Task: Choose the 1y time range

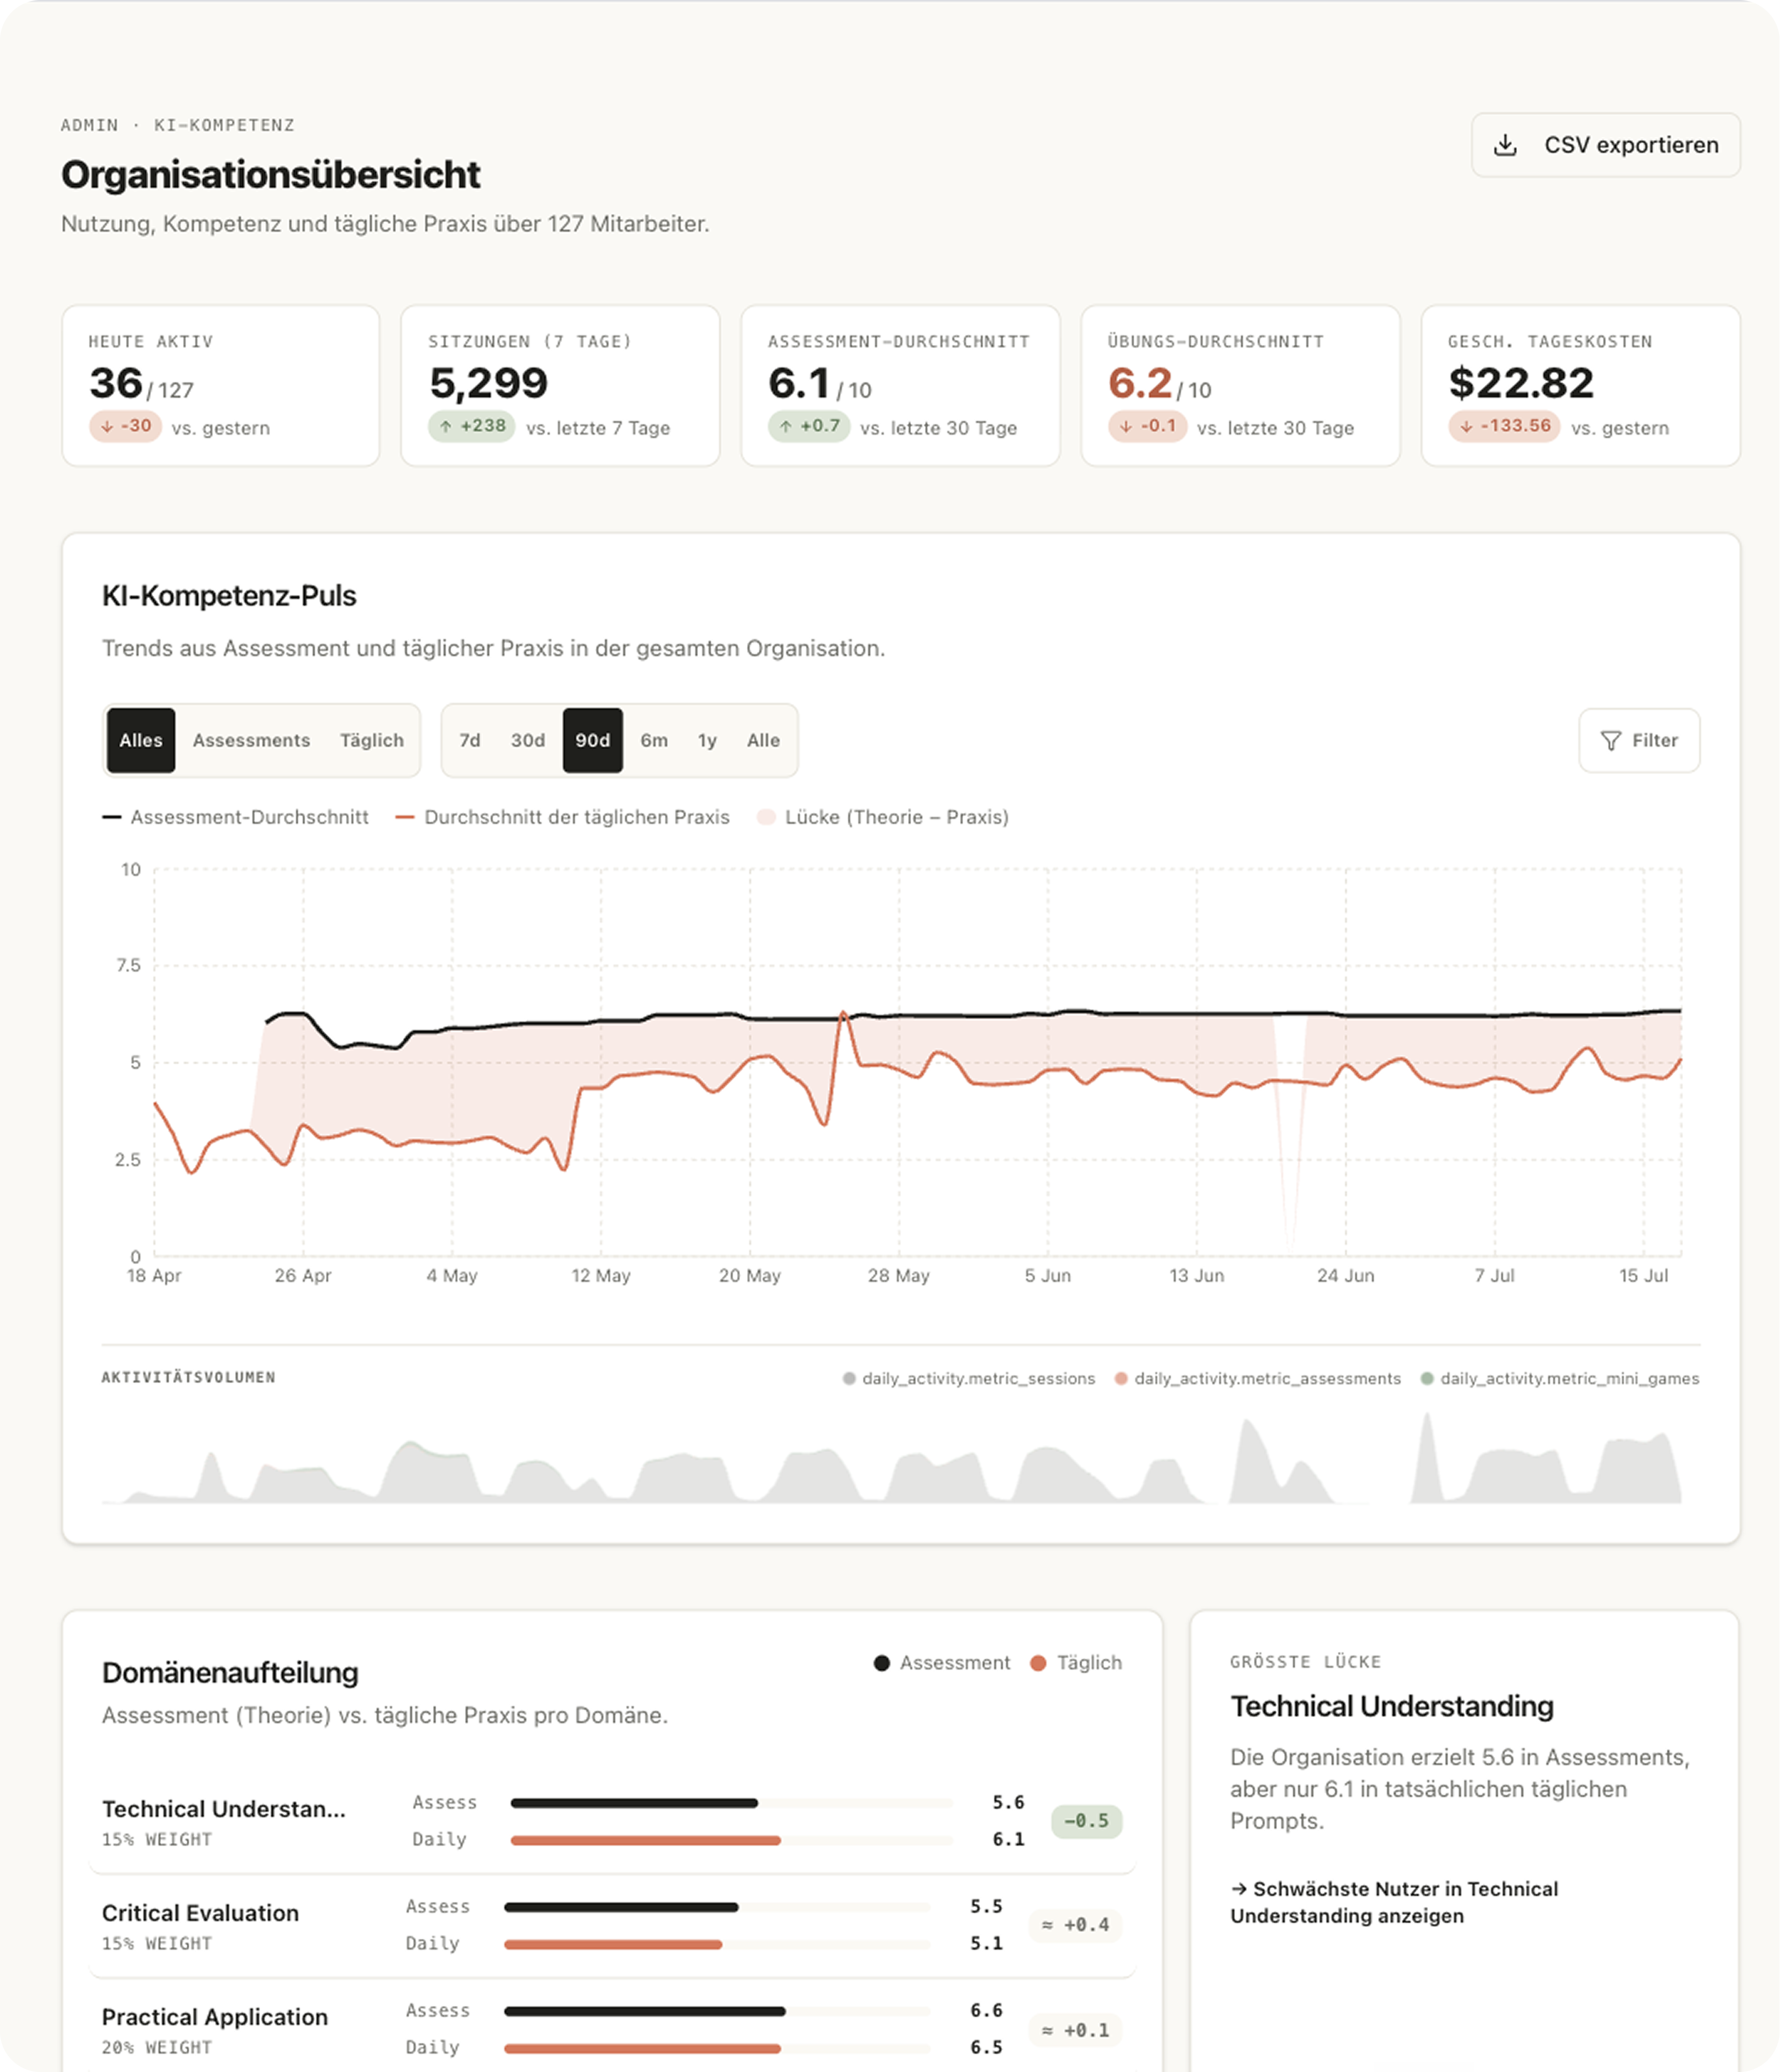Action: pyautogui.click(x=708, y=740)
